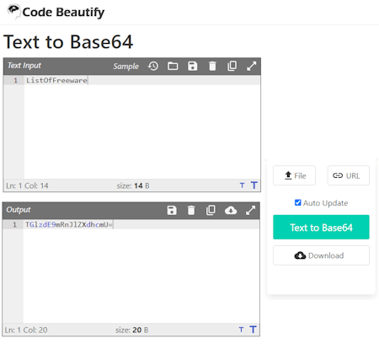The width and height of the screenshot is (379, 349).
Task: Click the Download button
Action: tap(321, 255)
